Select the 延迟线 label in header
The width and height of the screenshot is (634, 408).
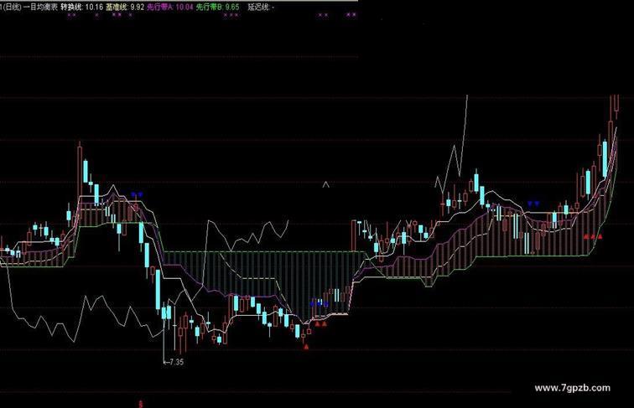pyautogui.click(x=261, y=7)
